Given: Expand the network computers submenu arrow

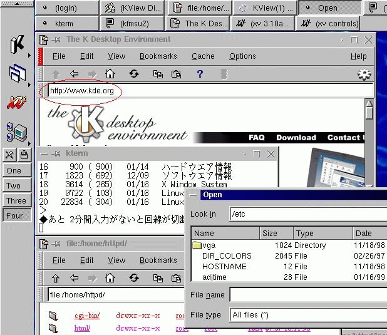Looking at the screenshot, I should 29,143.
